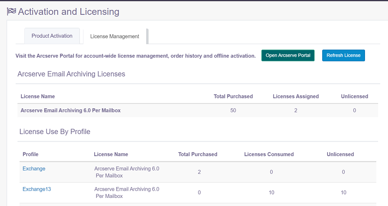This screenshot has width=388, height=206.
Task: Click the Exchange row total purchased value 2
Action: coord(199,172)
